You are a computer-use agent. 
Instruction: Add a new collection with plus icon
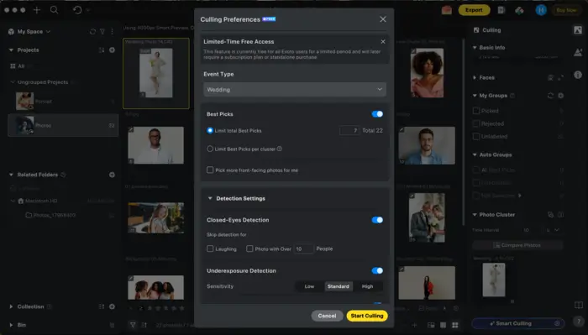tap(112, 306)
